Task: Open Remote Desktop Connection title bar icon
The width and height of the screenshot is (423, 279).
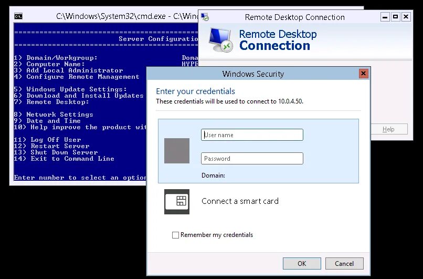Action: click(x=205, y=17)
